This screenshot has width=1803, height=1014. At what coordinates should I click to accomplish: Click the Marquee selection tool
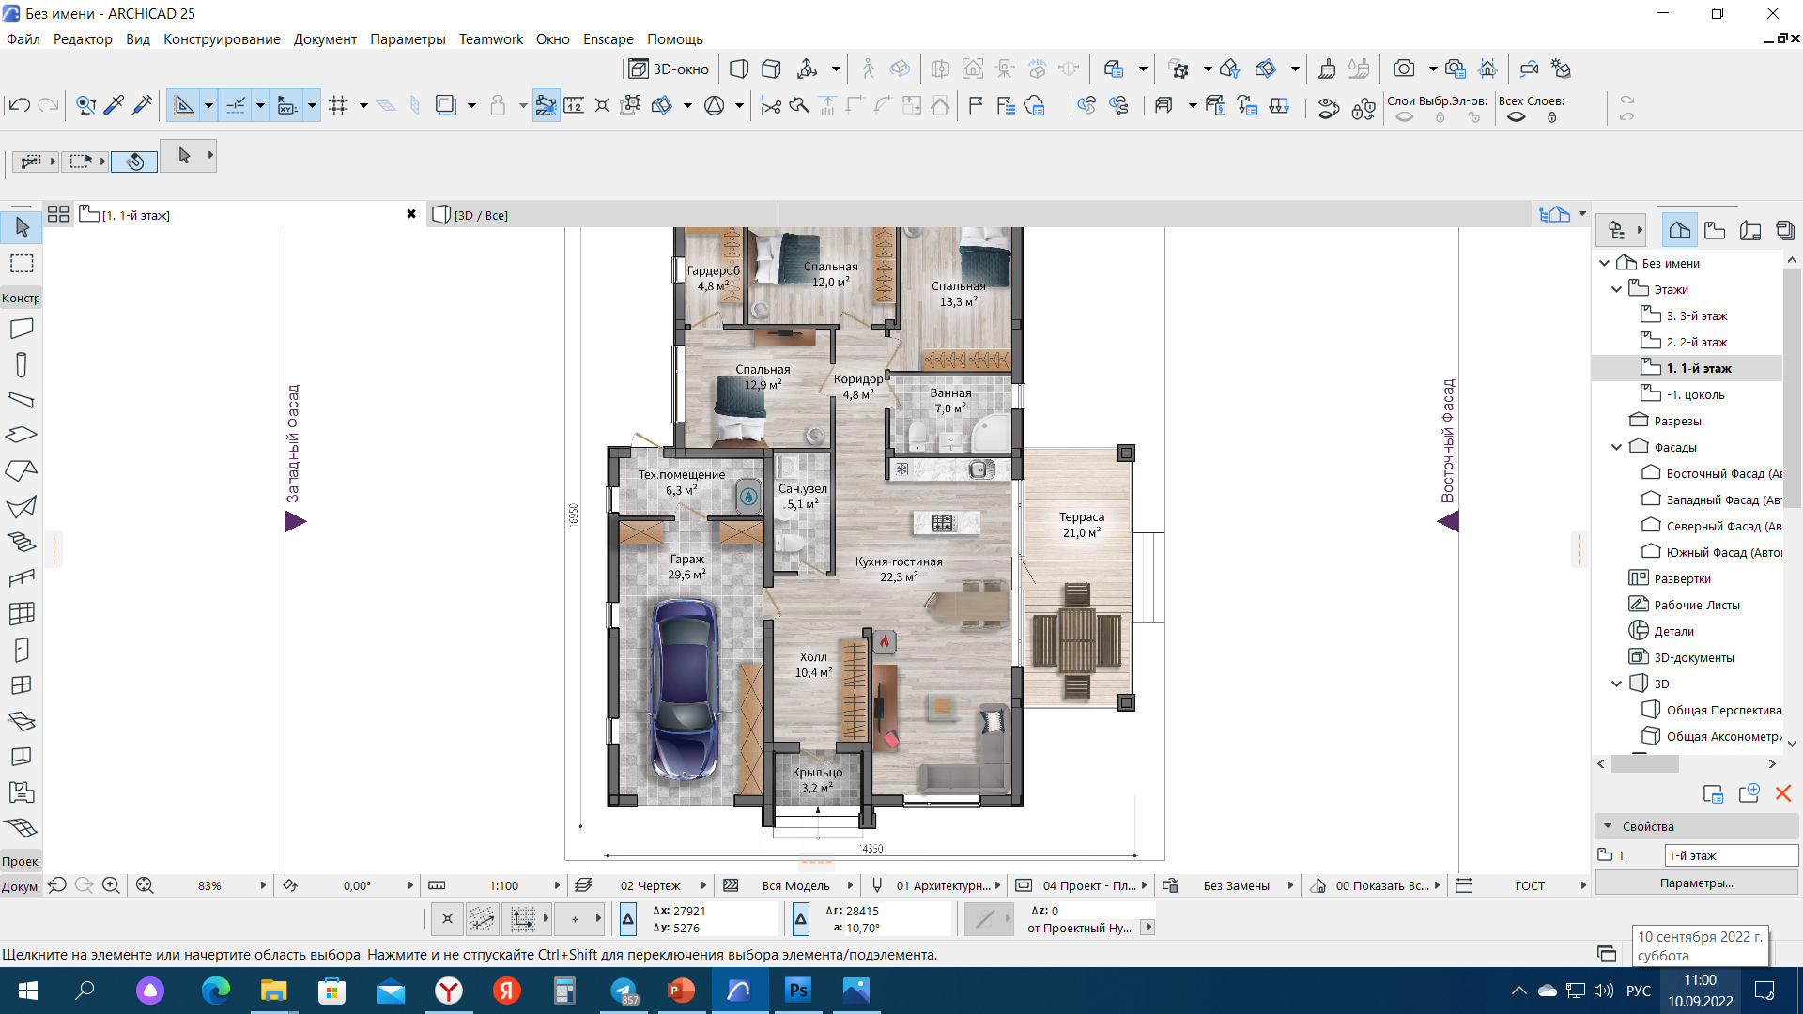(x=22, y=263)
